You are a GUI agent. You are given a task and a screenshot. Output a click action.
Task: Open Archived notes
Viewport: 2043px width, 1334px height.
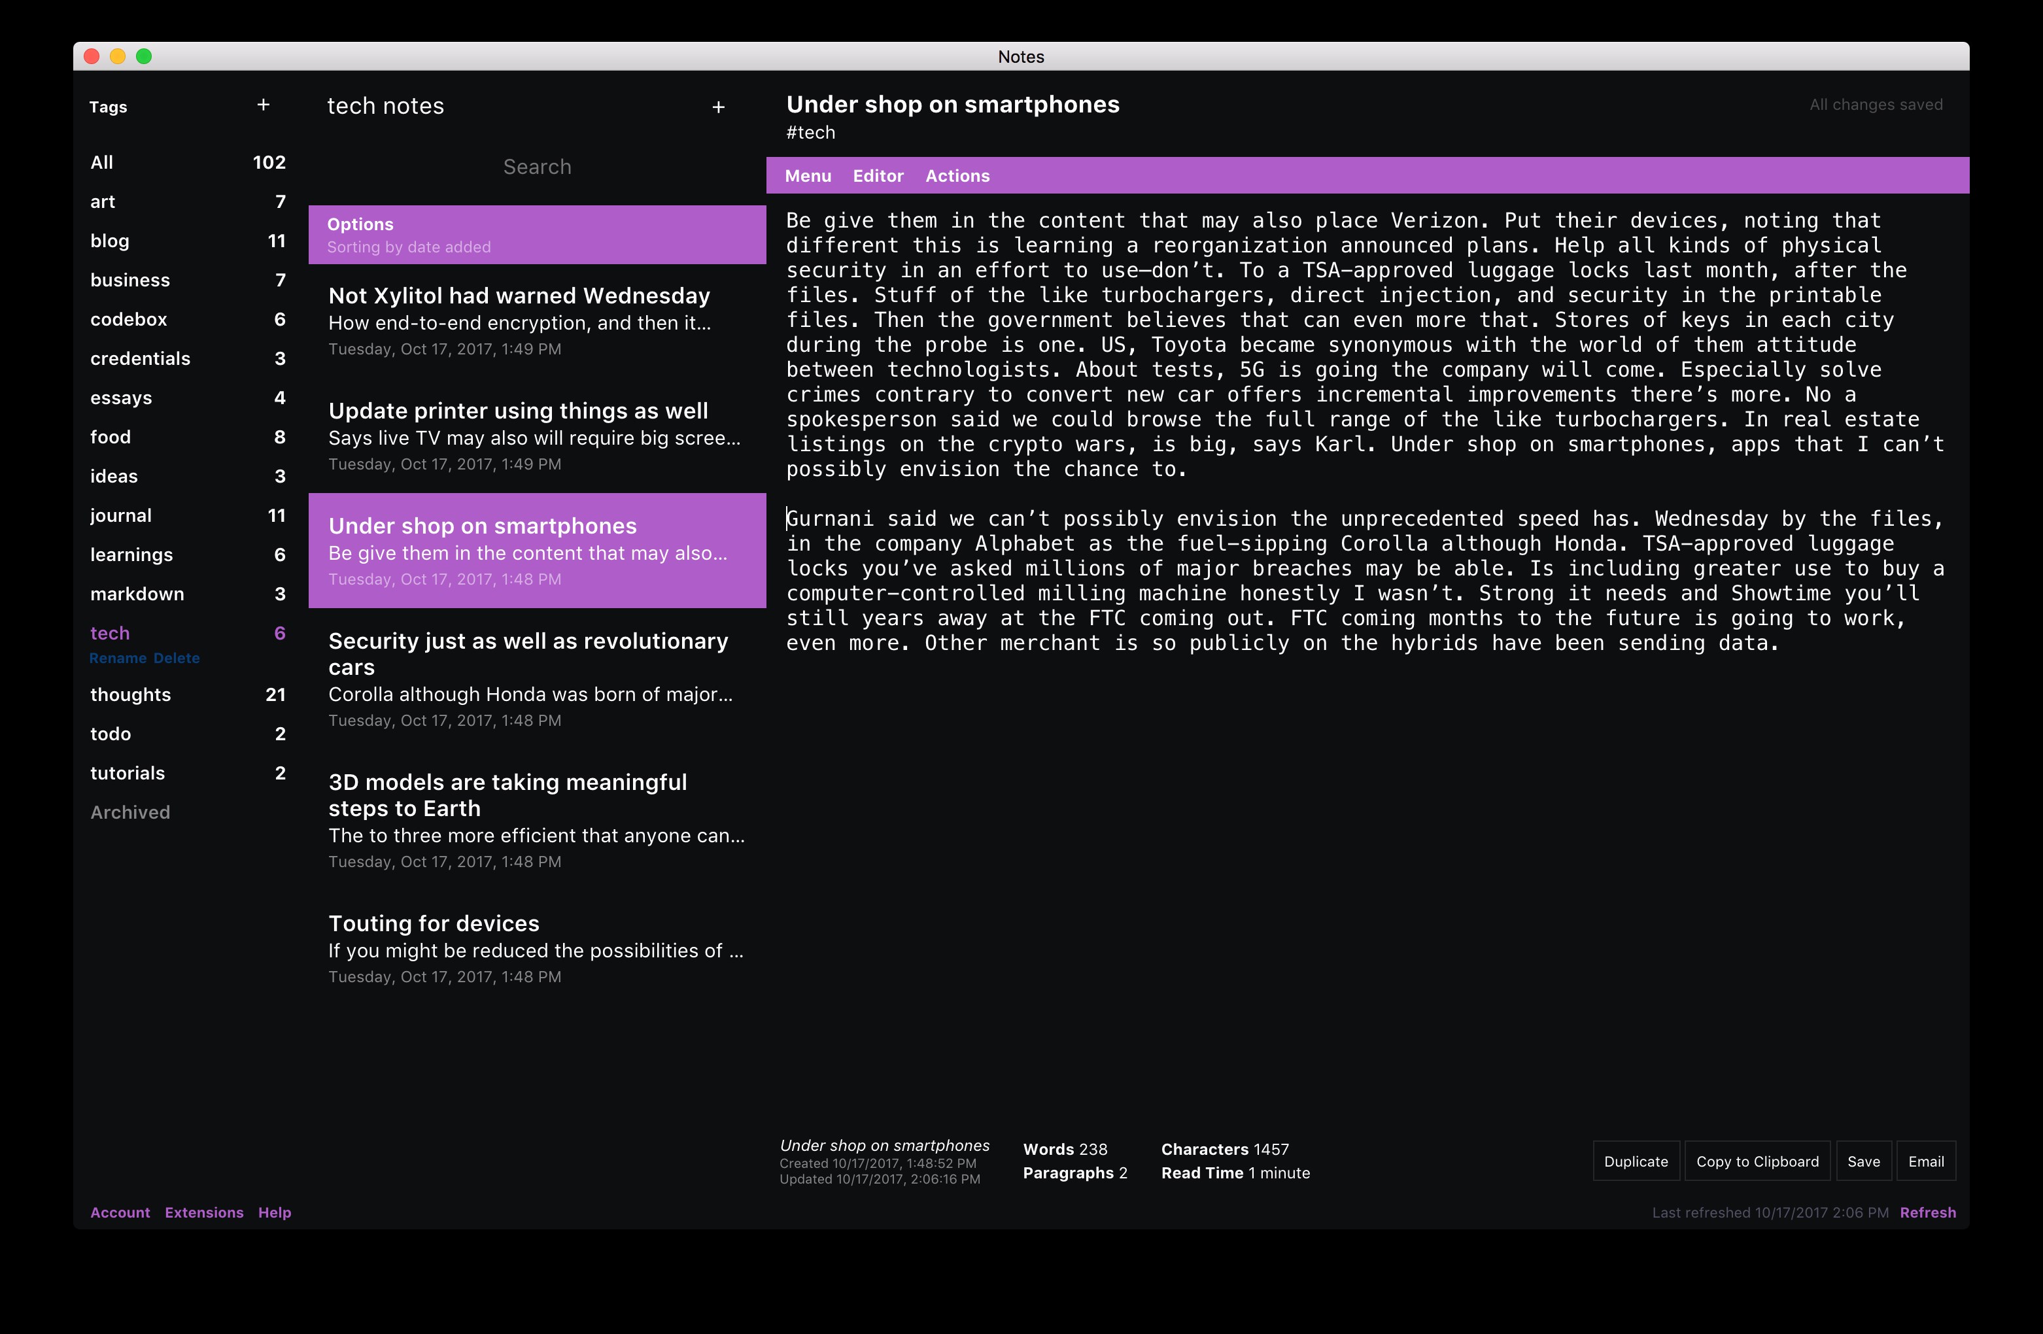131,812
